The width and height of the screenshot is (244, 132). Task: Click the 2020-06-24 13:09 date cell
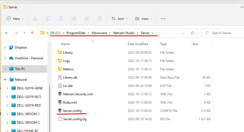(140, 86)
